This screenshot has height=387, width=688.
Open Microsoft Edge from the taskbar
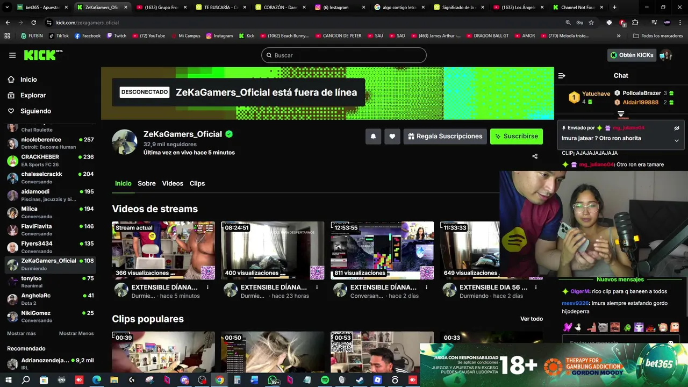96,380
